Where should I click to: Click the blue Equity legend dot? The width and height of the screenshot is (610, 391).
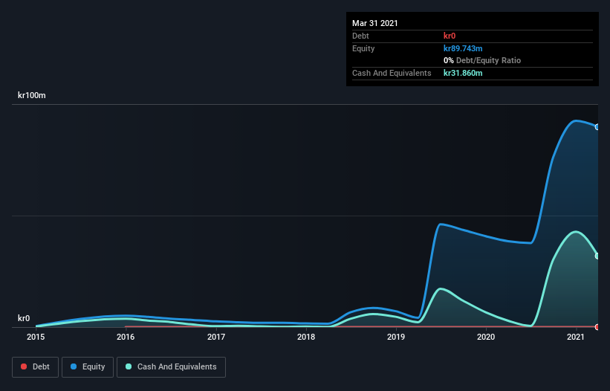(x=74, y=366)
